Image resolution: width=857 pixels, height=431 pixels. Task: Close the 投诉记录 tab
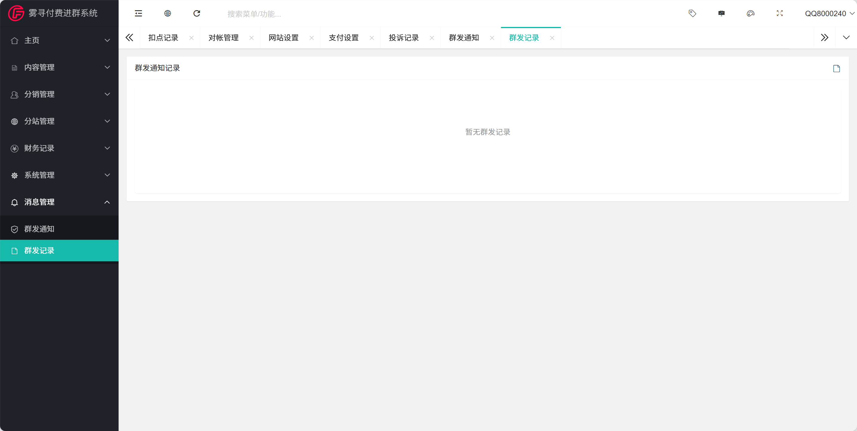432,38
